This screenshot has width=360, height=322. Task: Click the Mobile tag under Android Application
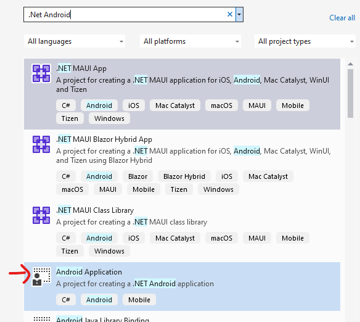tap(139, 300)
